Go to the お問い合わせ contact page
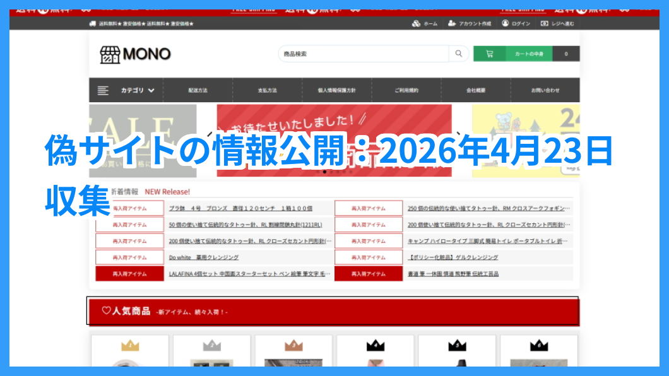The height and width of the screenshot is (376, 669). pos(545,90)
